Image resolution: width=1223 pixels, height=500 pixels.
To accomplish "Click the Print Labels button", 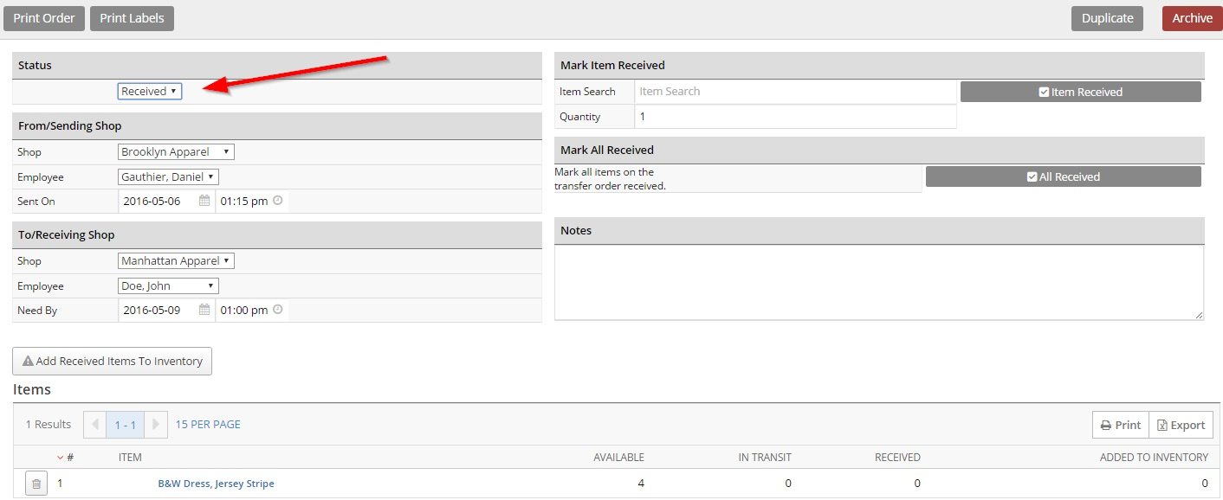I will [x=132, y=18].
